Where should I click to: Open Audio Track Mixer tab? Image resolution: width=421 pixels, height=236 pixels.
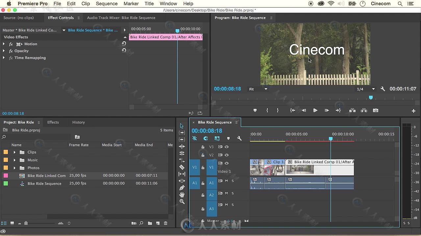(x=121, y=18)
